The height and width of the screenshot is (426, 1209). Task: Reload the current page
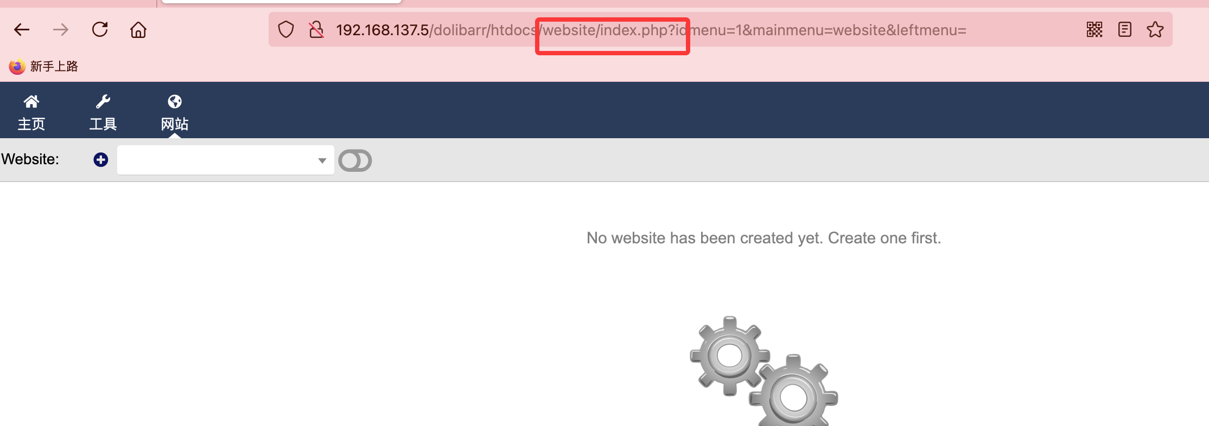coord(100,29)
